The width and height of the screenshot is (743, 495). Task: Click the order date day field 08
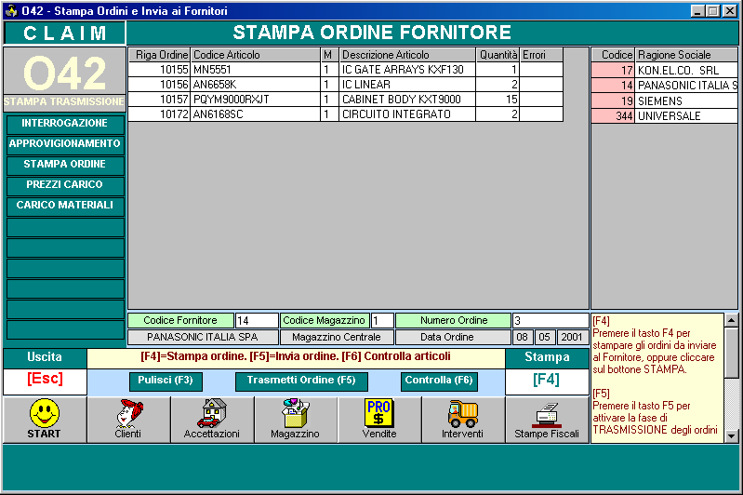523,337
